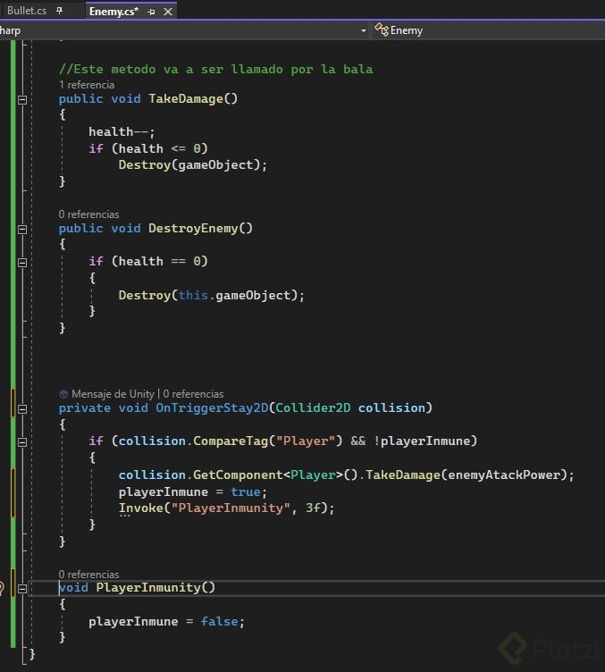Click 'playerInmune = false;' line
The height and width of the screenshot is (672, 605).
(x=167, y=621)
